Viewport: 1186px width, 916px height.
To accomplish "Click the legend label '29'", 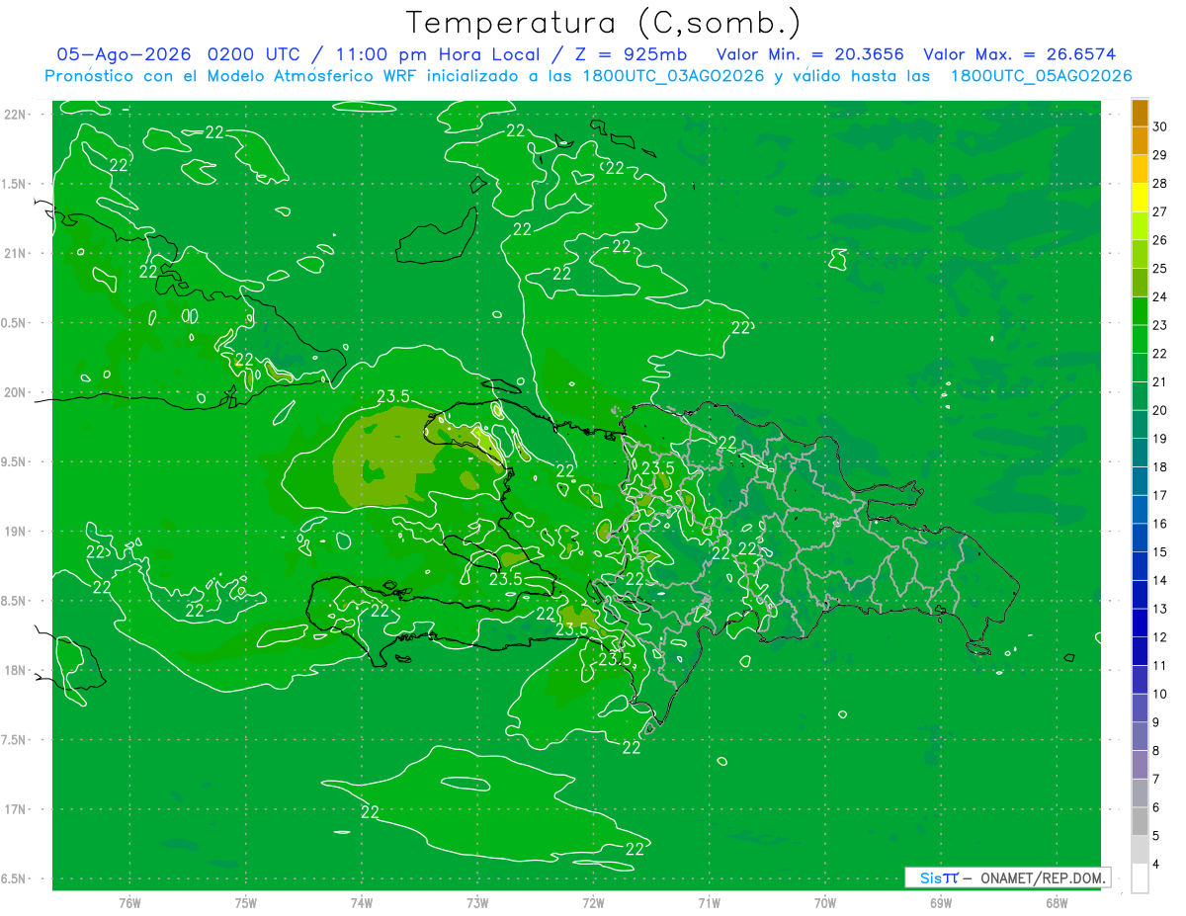I will pyautogui.click(x=1159, y=155).
